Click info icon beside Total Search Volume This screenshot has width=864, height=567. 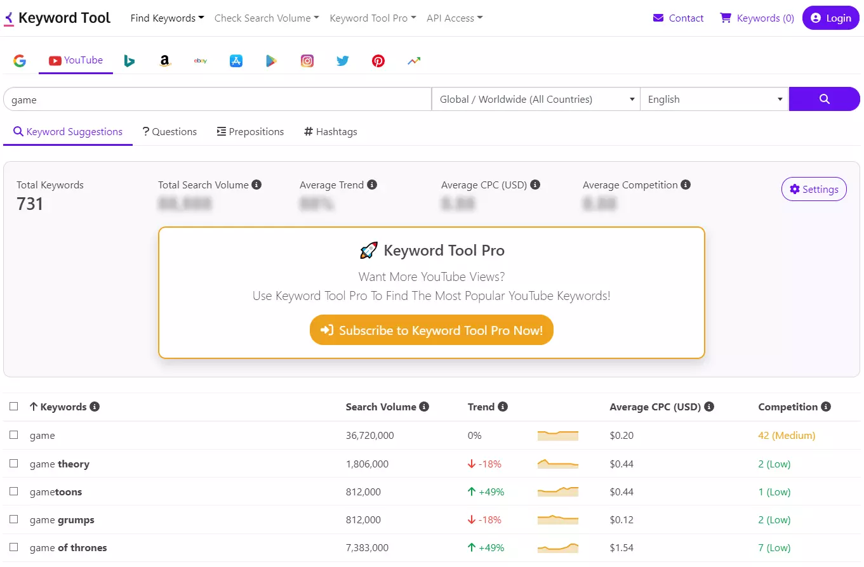tap(256, 185)
